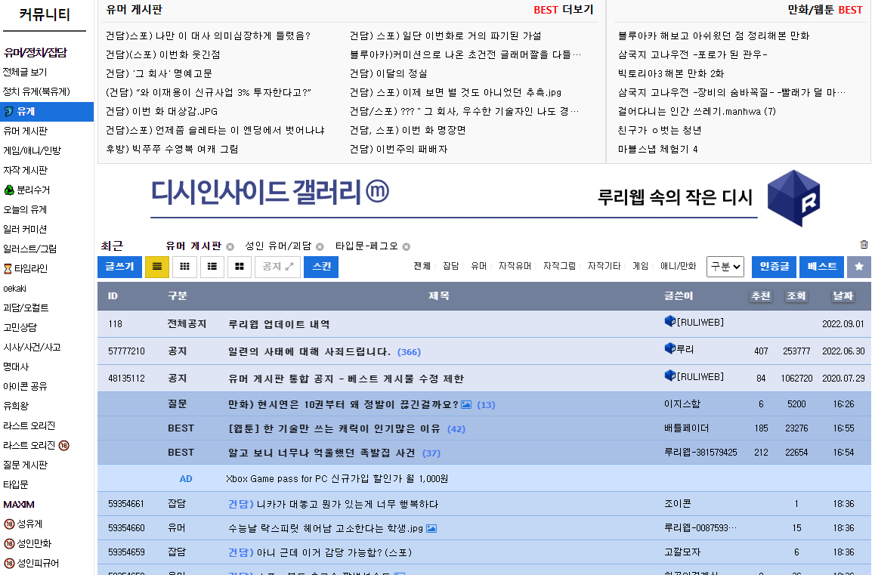Viewport: 875px width, 575px height.
Task: Sort posts by 조회 column
Action: point(796,296)
